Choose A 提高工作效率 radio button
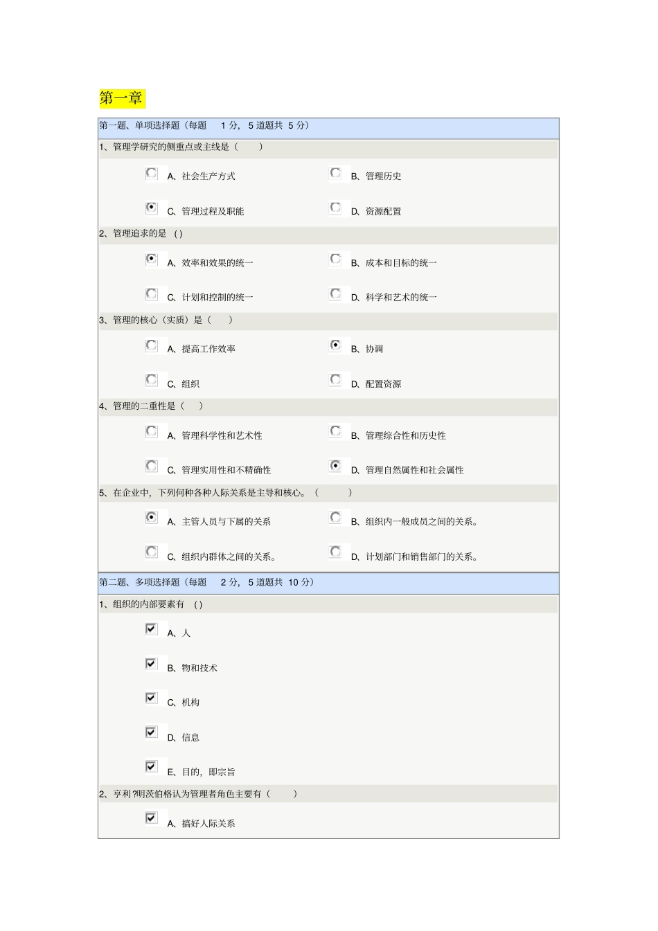This screenshot has width=658, height=931. [x=152, y=345]
